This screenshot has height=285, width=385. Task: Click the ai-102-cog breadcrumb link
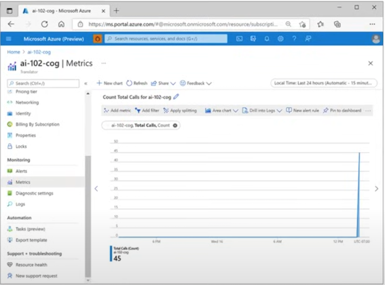pos(39,52)
